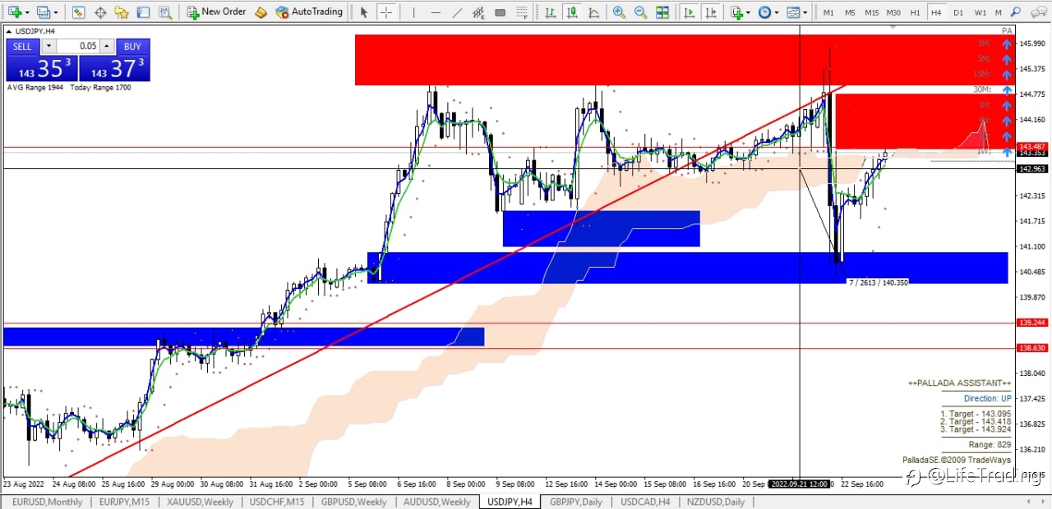The image size is (1052, 509).
Task: Toggle chart auto scroll
Action: 690,12
